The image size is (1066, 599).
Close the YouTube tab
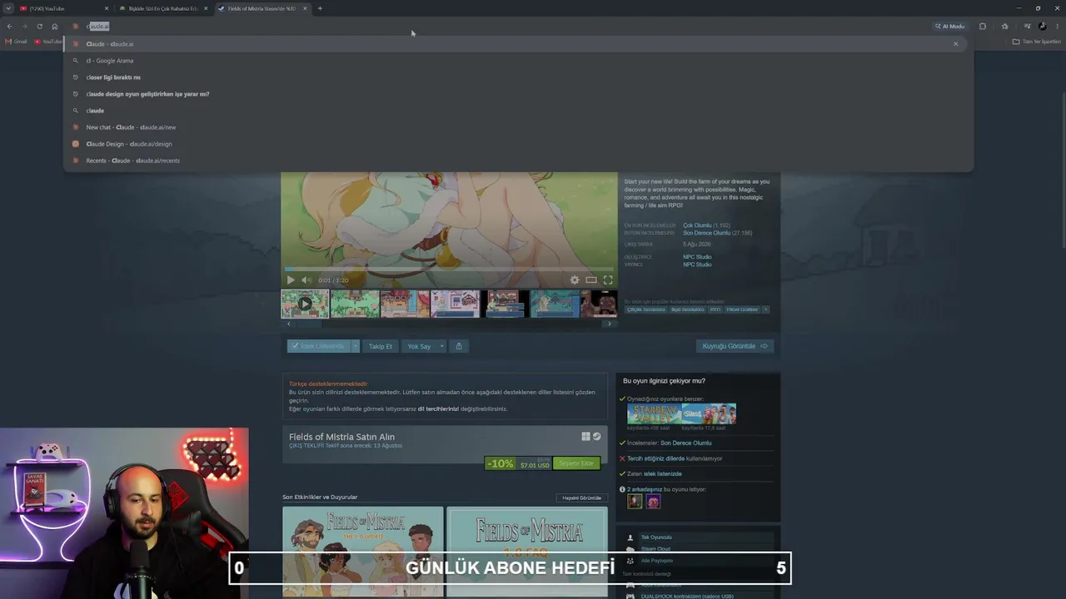tap(107, 8)
